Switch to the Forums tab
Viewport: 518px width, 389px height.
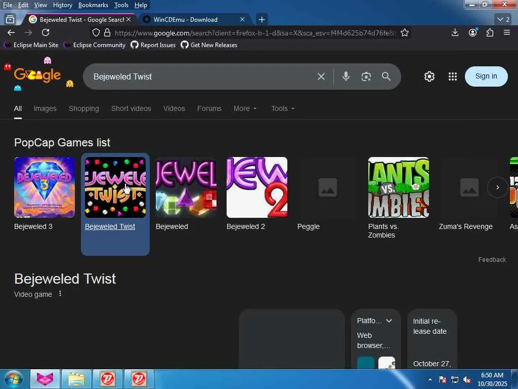pos(209,108)
